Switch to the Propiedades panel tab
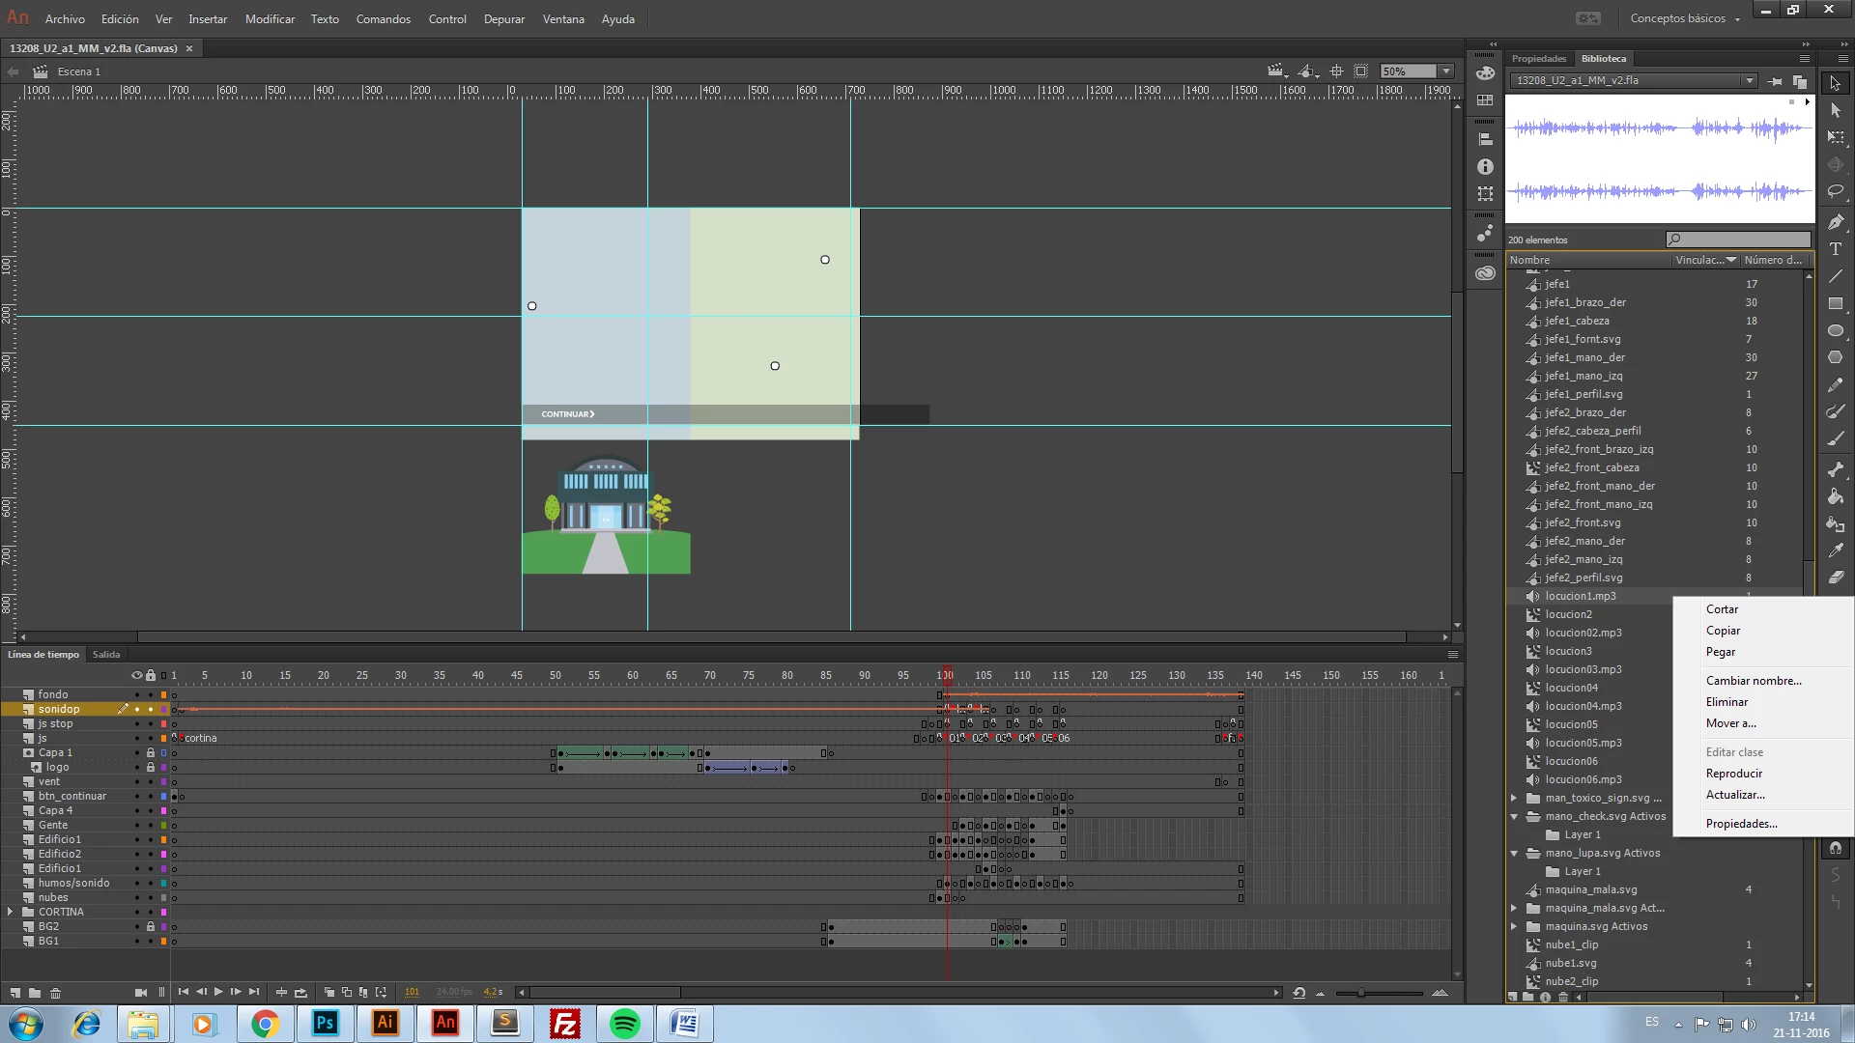The image size is (1855, 1043). click(x=1538, y=59)
